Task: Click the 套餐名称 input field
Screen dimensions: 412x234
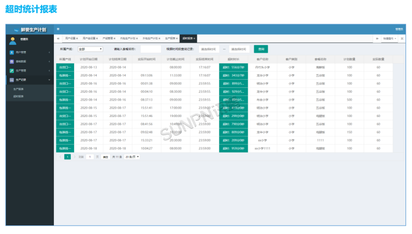Action: click(x=149, y=49)
